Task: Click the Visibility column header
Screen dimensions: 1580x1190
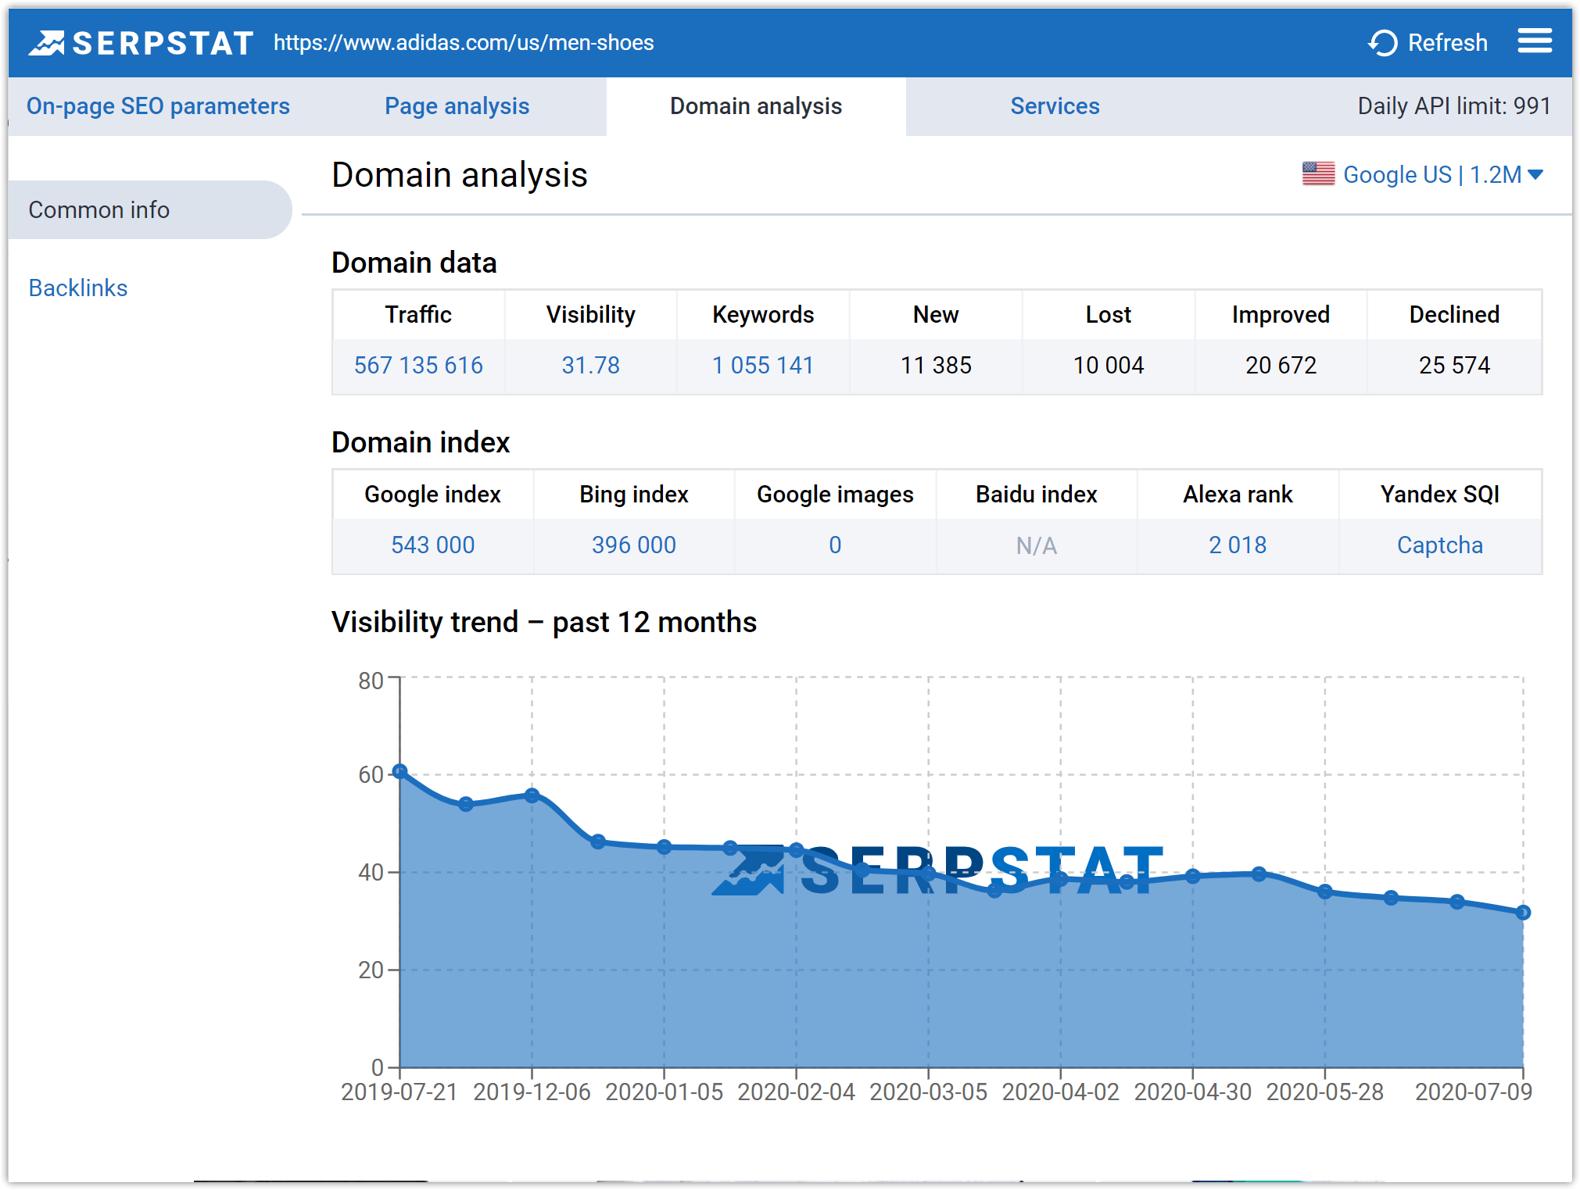Action: [590, 315]
